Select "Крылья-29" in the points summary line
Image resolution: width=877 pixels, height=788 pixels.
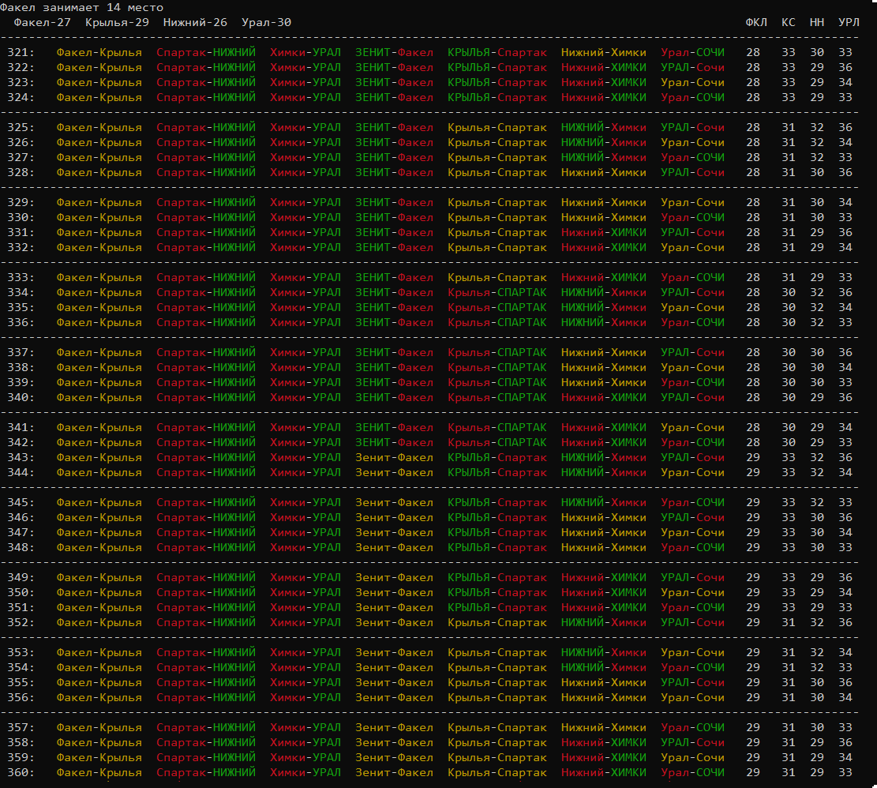click(x=117, y=22)
